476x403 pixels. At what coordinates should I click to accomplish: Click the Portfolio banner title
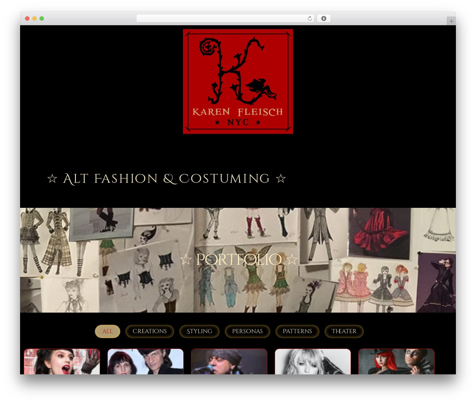click(239, 259)
